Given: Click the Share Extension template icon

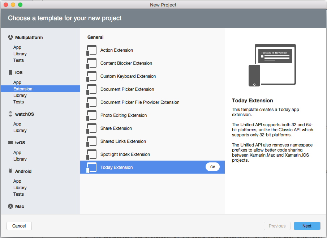Looking at the screenshot, I should (x=91, y=128).
